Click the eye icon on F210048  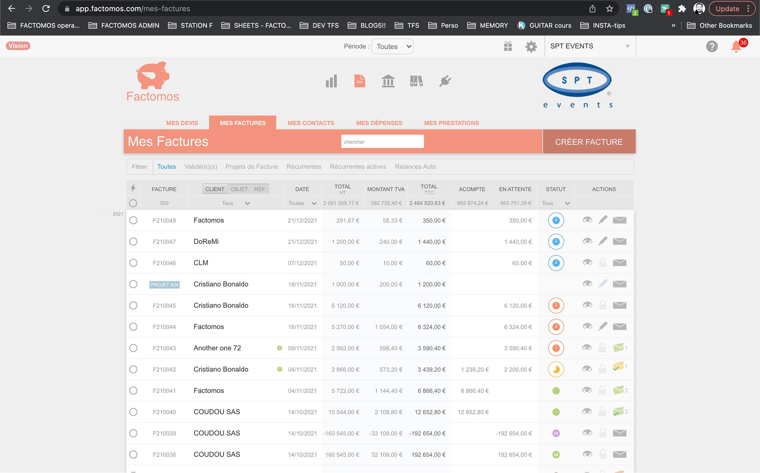[x=587, y=220]
